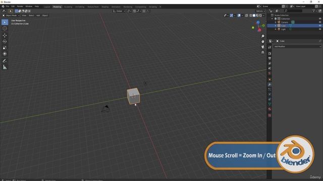
Task: Open the Tool properties tab
Action: click(270, 47)
